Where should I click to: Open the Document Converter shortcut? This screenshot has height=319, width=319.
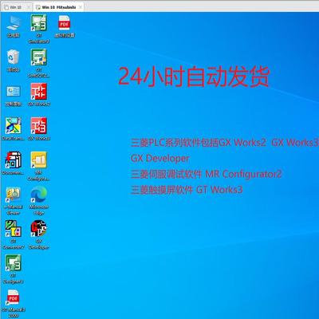[x=14, y=163]
